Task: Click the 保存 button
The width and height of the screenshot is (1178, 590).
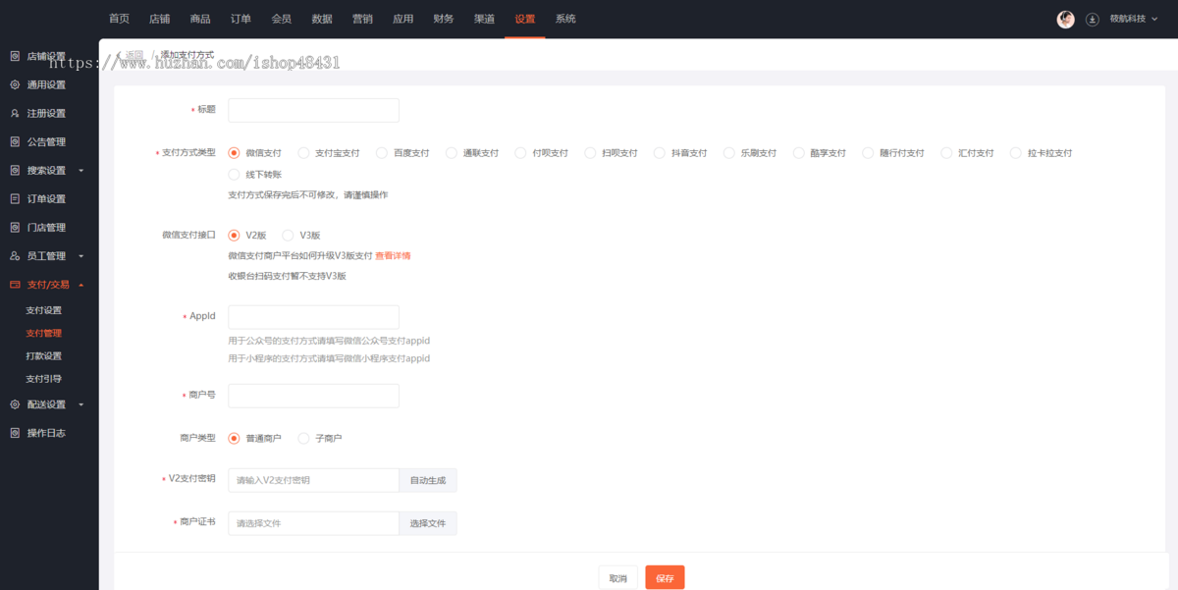Action: (x=665, y=578)
